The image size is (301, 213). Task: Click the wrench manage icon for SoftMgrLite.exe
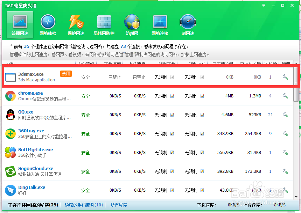point(286,153)
